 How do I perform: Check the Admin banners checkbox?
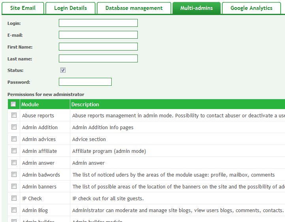tap(14, 186)
